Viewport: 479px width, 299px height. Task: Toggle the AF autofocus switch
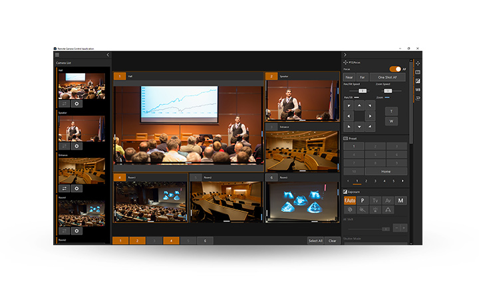tap(395, 68)
